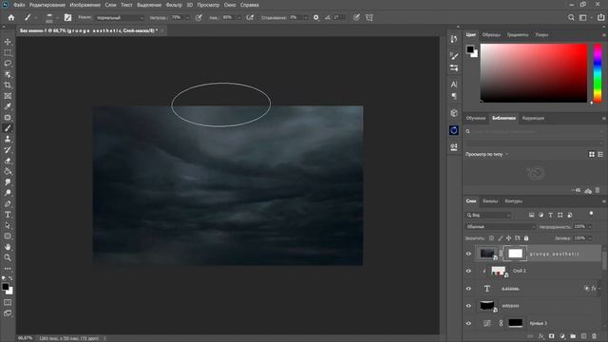Switch to the Обучение tab
The height and width of the screenshot is (342, 608).
pos(476,118)
